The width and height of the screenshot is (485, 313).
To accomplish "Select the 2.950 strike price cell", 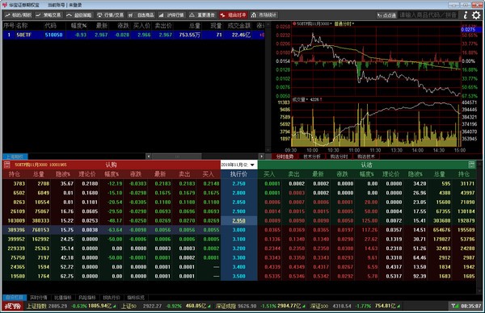I will (238, 221).
